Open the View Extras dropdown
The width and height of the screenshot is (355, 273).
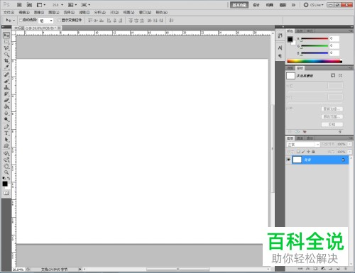click(41, 5)
